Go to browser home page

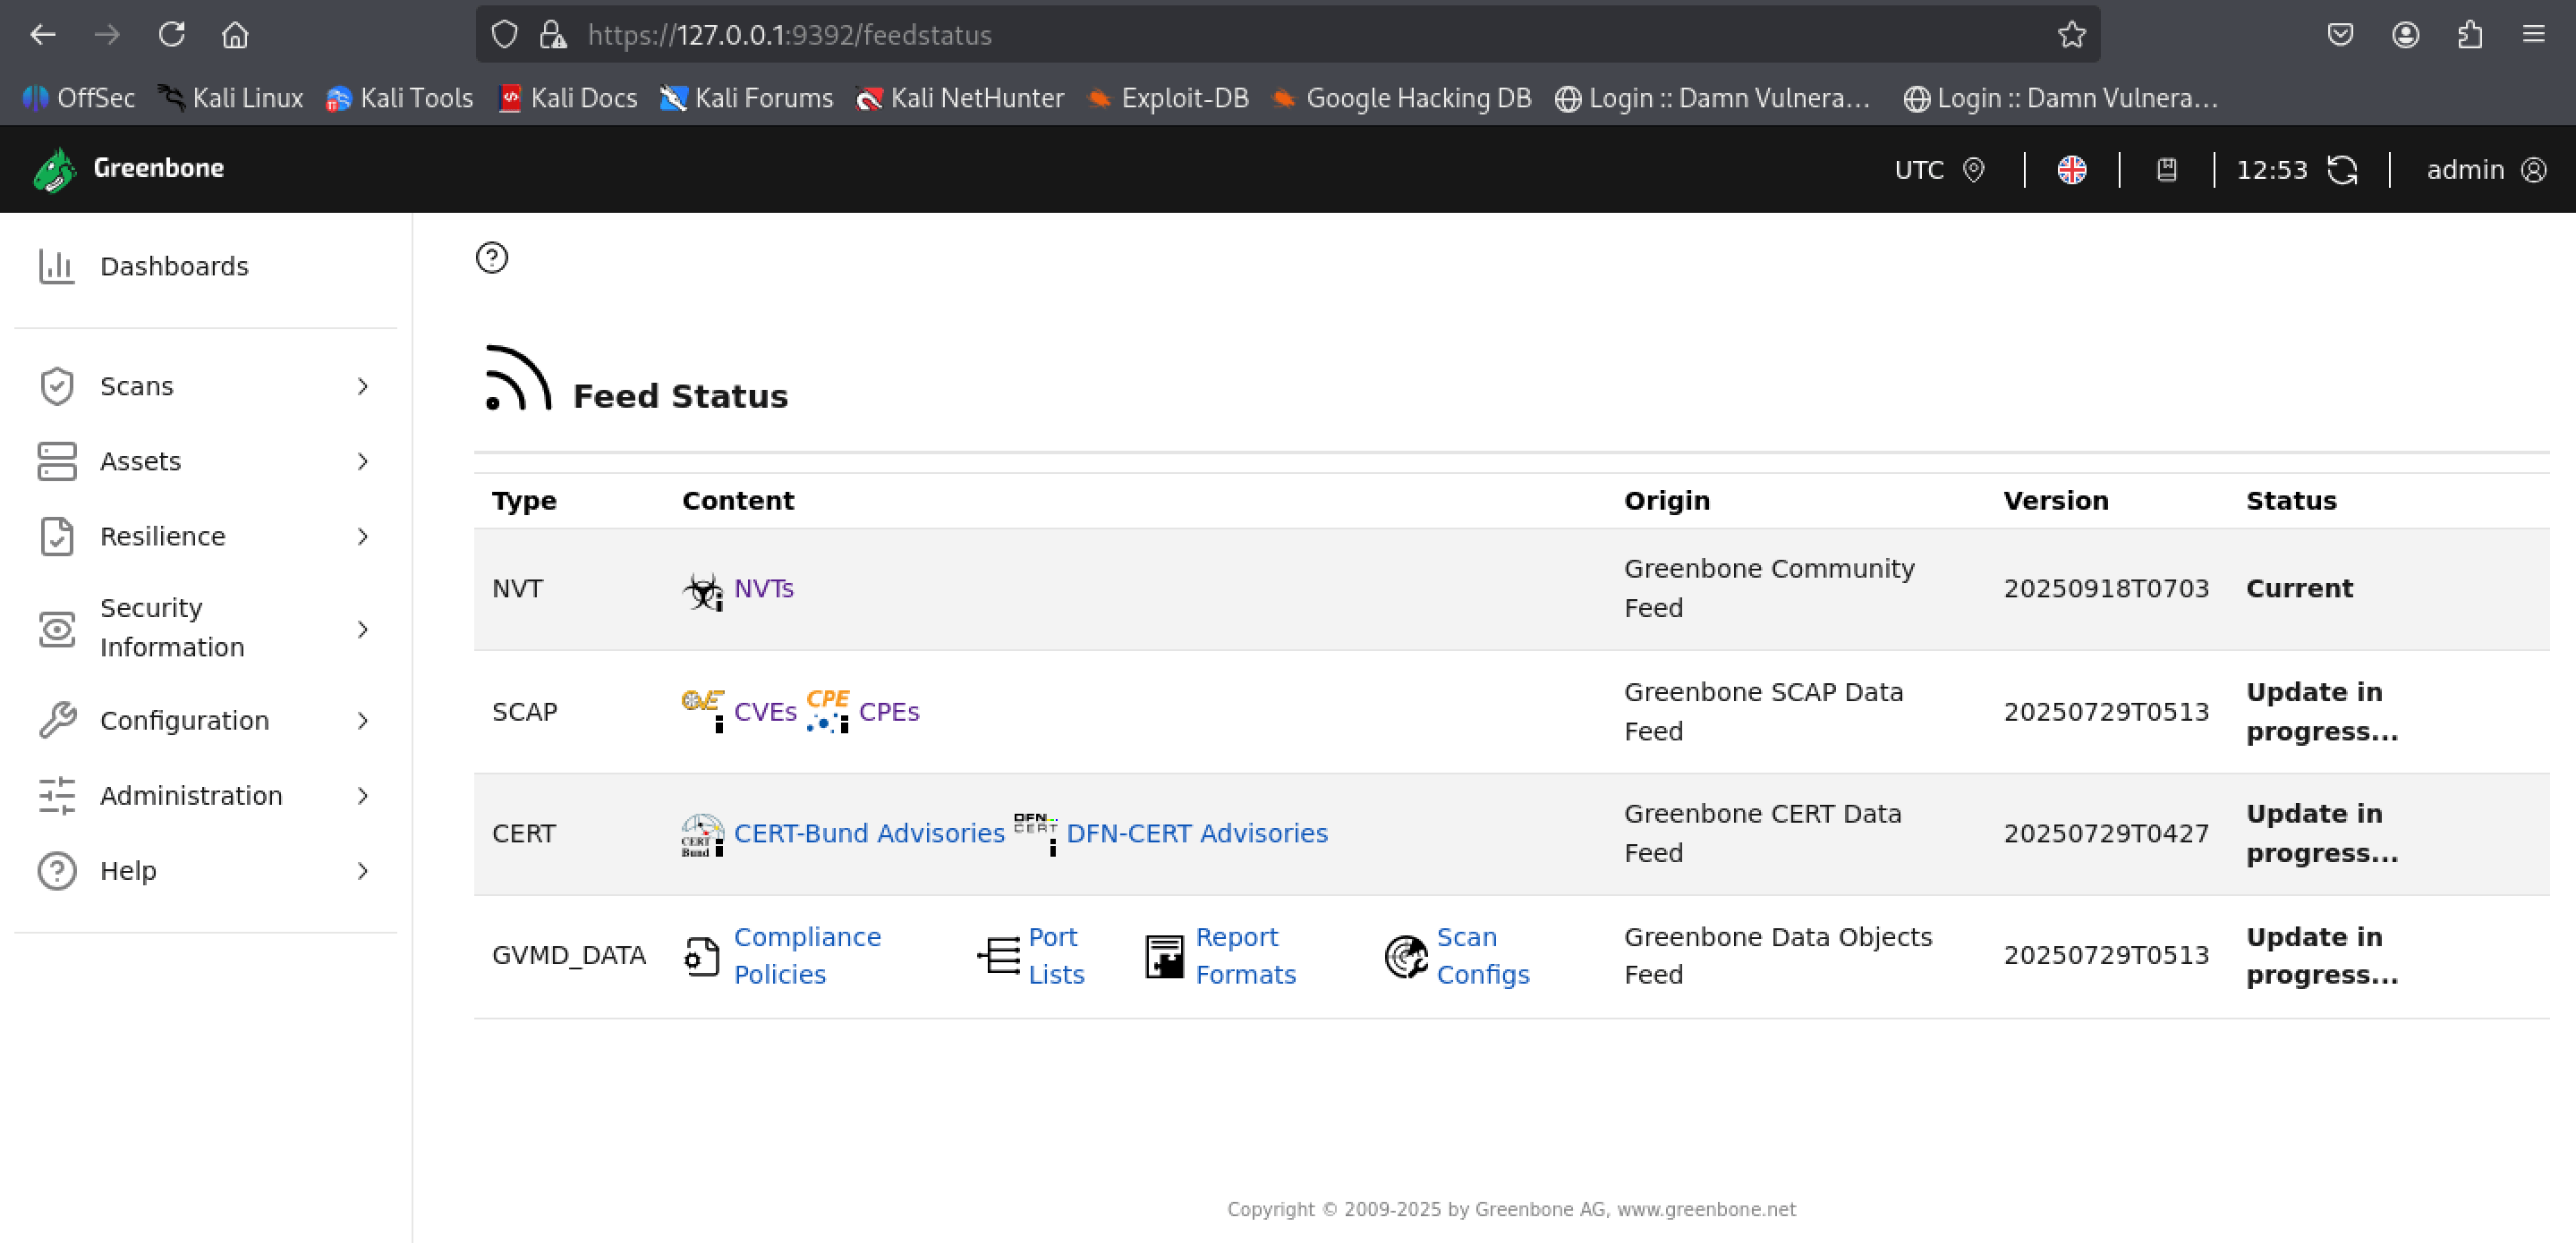235,35
